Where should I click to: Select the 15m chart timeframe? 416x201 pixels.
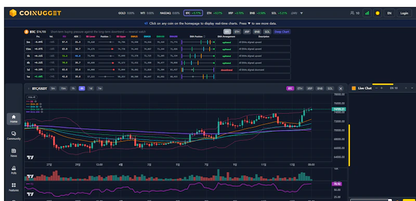pos(63,89)
